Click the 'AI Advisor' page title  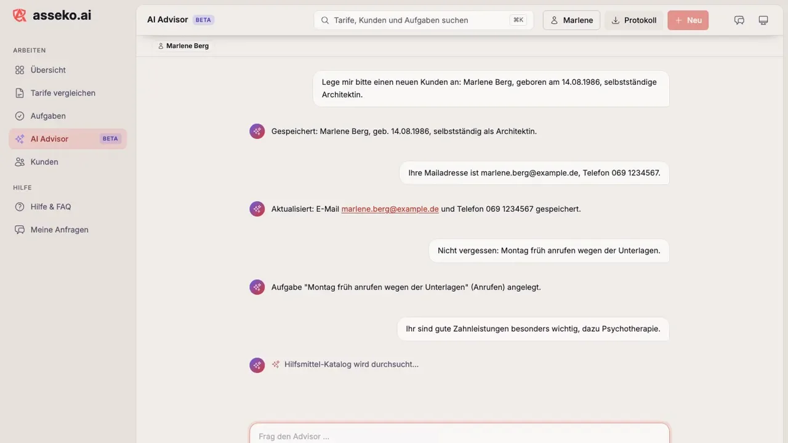coord(167,20)
